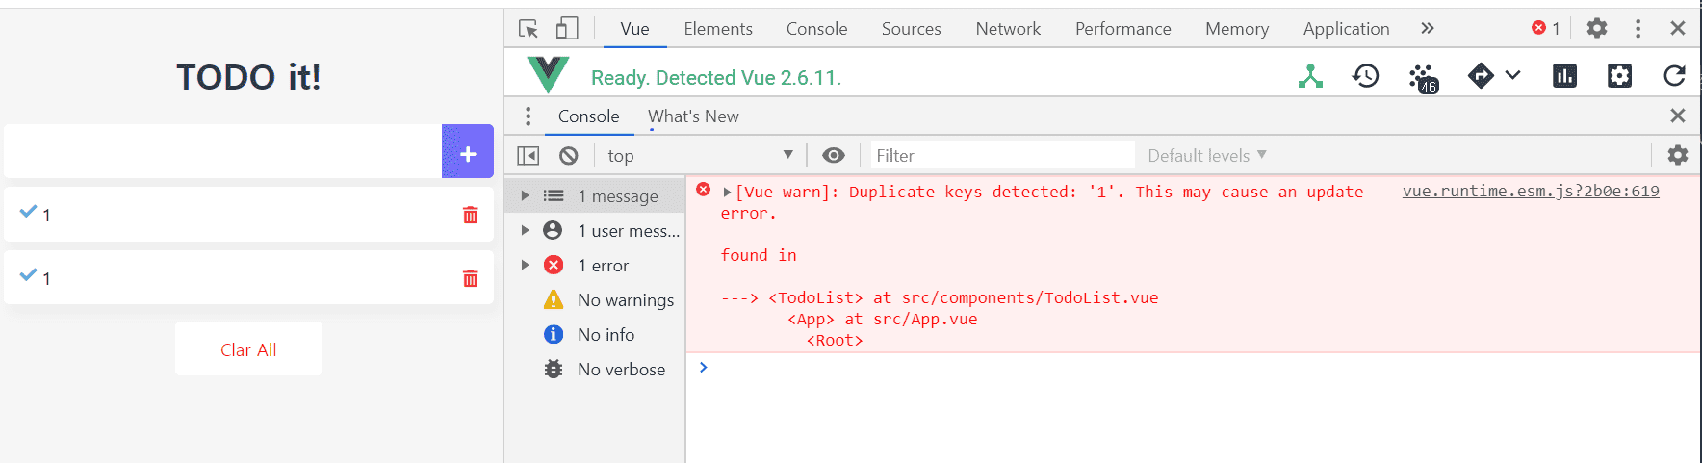Toggle device toolbar emulation icon

pyautogui.click(x=567, y=28)
